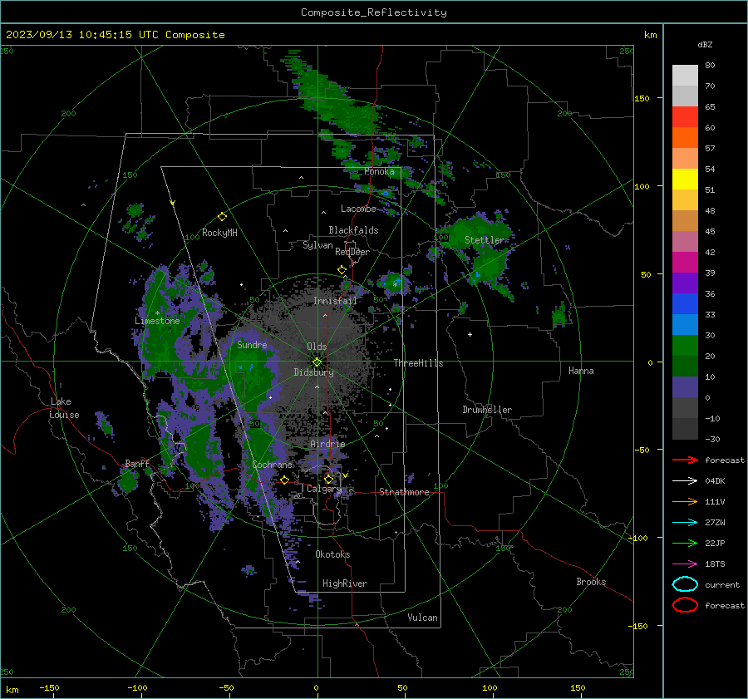Click the Lake Louise label
This screenshot has width=748, height=699.
coord(65,408)
